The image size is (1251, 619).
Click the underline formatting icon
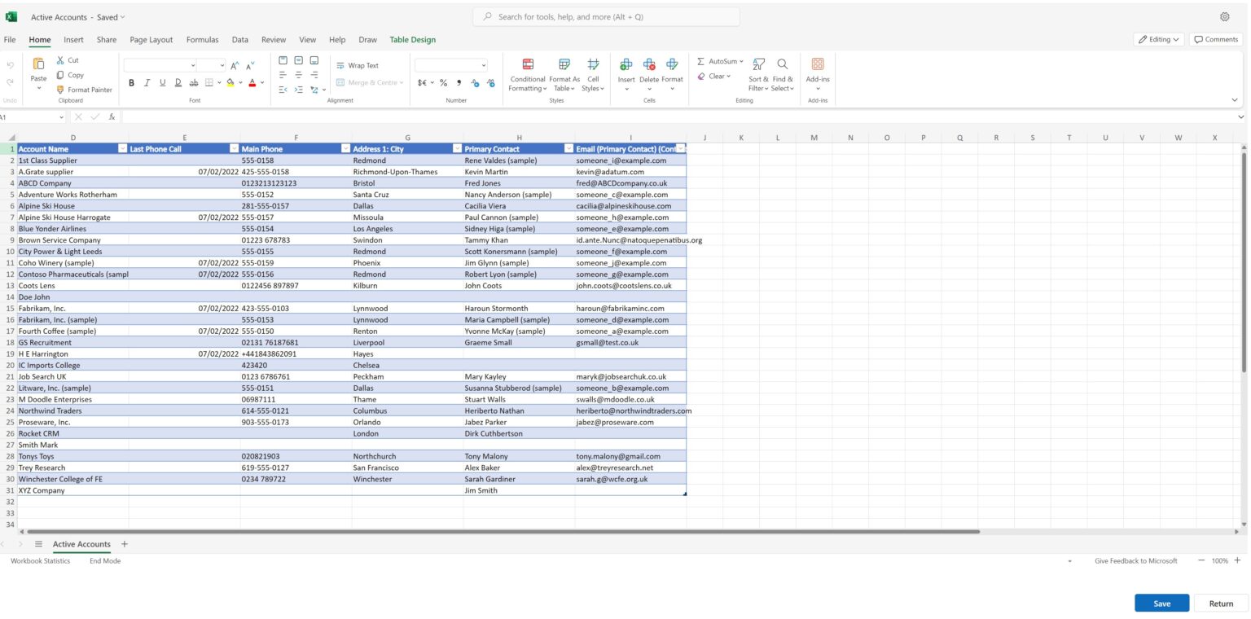(x=162, y=82)
